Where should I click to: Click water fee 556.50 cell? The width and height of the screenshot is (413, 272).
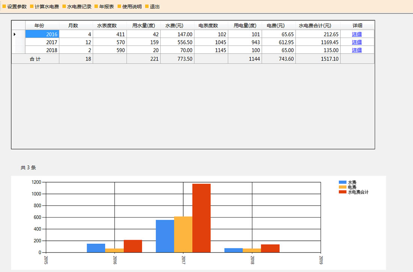[177, 42]
